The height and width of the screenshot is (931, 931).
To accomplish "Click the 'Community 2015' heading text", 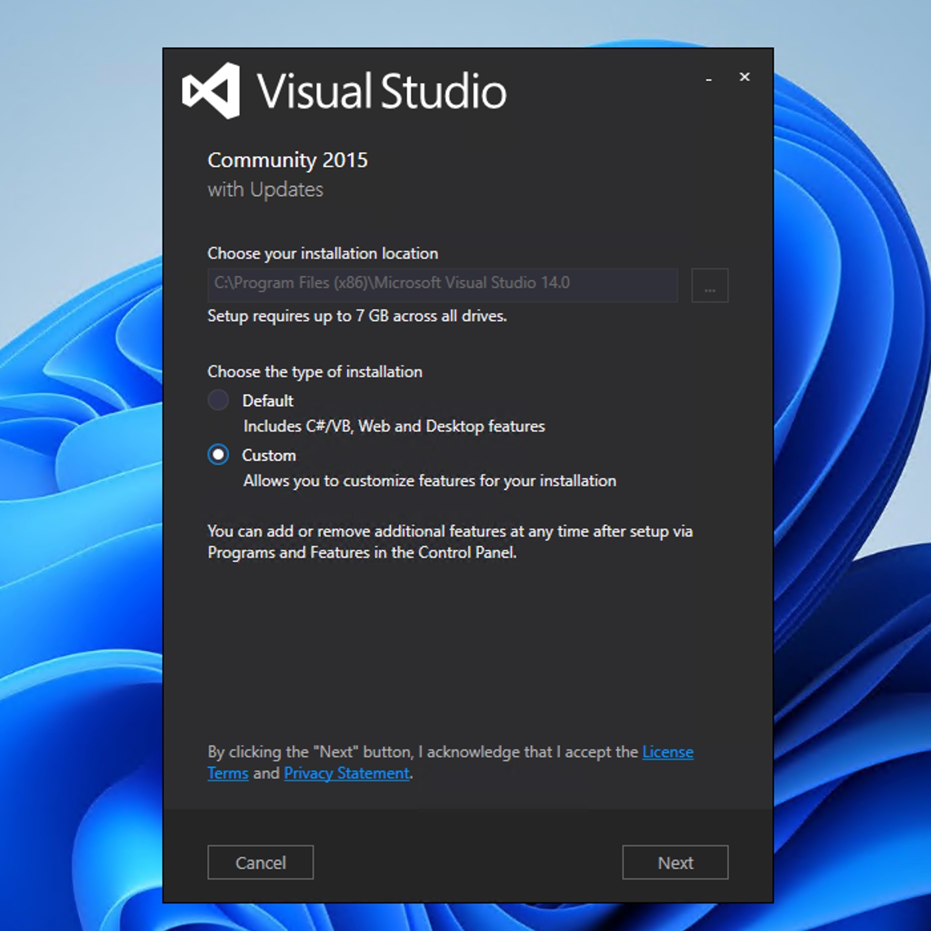I will (x=287, y=160).
